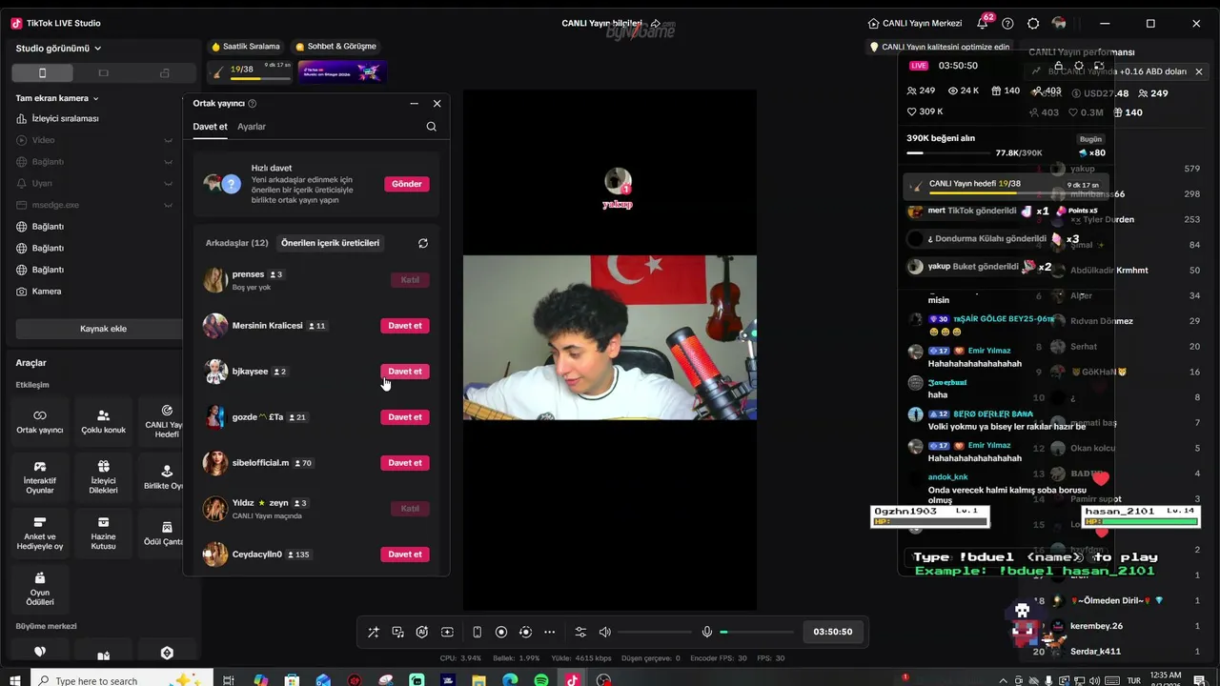Select the portrait phone layout view
Image resolution: width=1220 pixels, height=686 pixels.
point(42,73)
